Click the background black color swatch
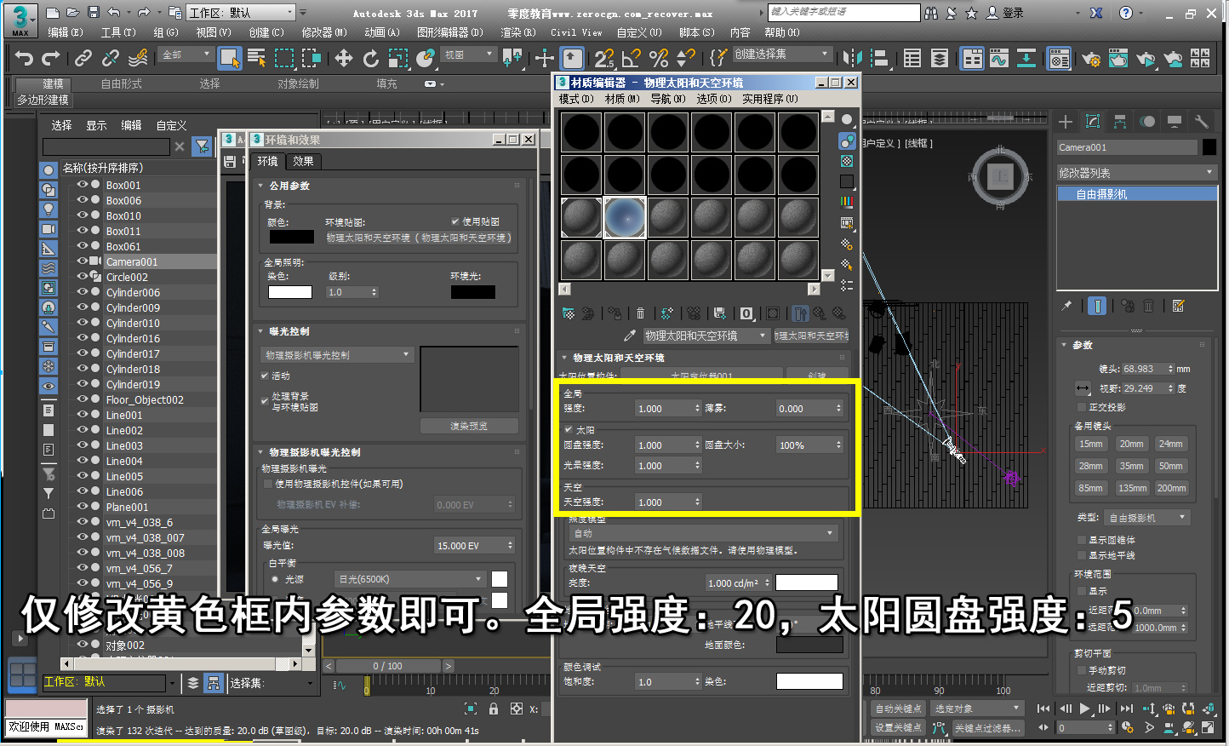The width and height of the screenshot is (1229, 746). [291, 238]
